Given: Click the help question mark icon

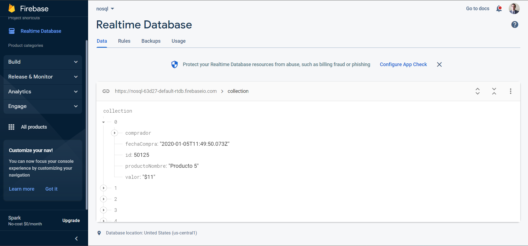Looking at the screenshot, I should tap(515, 25).
